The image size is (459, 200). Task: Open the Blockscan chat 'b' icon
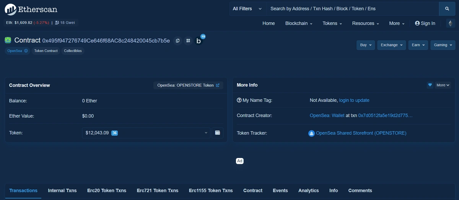pyautogui.click(x=199, y=41)
